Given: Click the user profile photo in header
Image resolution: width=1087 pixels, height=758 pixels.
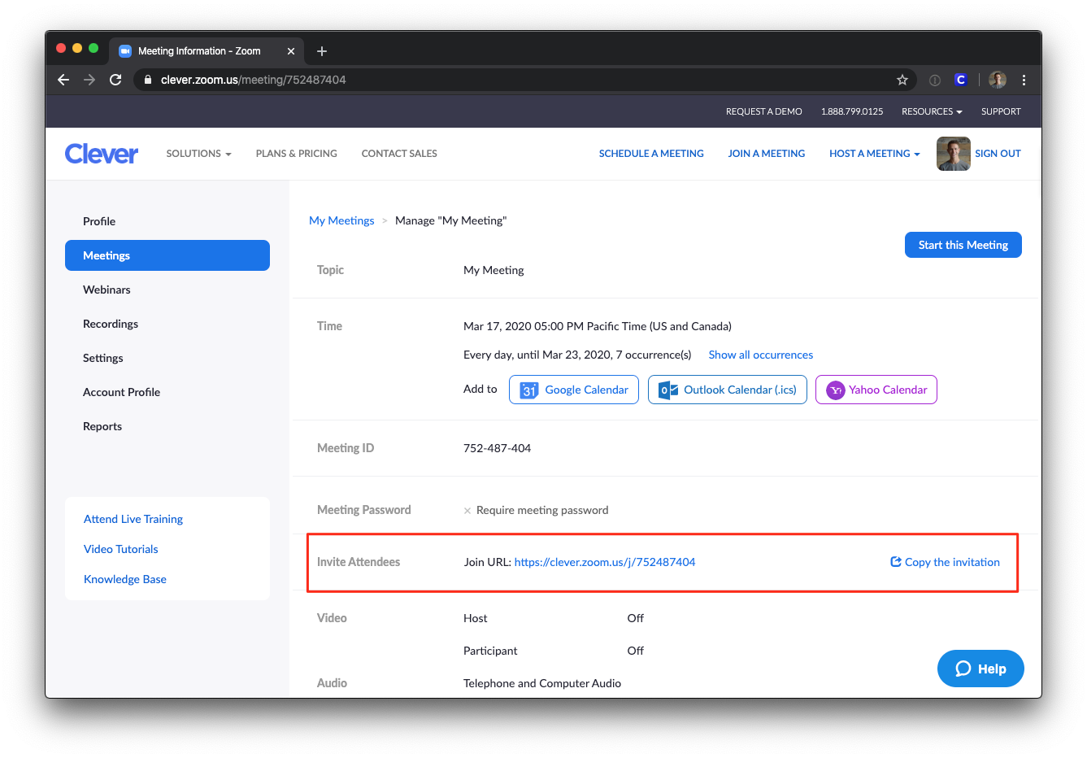Looking at the screenshot, I should pos(953,154).
